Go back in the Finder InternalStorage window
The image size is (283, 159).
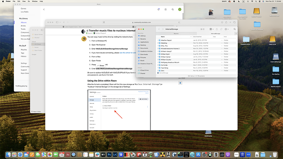[159, 29]
